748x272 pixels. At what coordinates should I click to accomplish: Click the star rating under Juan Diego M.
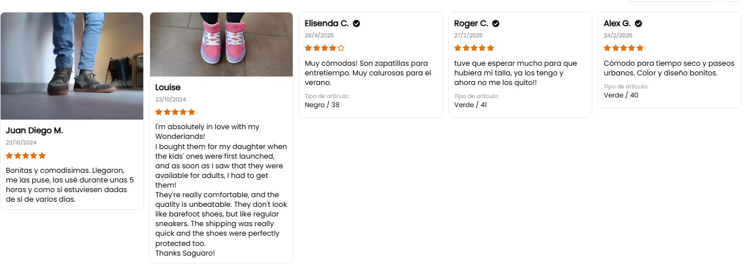(x=25, y=156)
